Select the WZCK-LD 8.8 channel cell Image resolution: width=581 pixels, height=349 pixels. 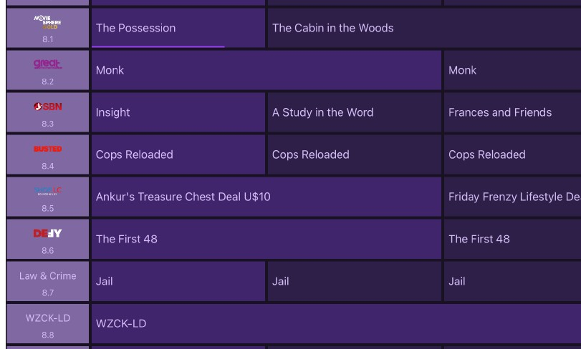47,323
